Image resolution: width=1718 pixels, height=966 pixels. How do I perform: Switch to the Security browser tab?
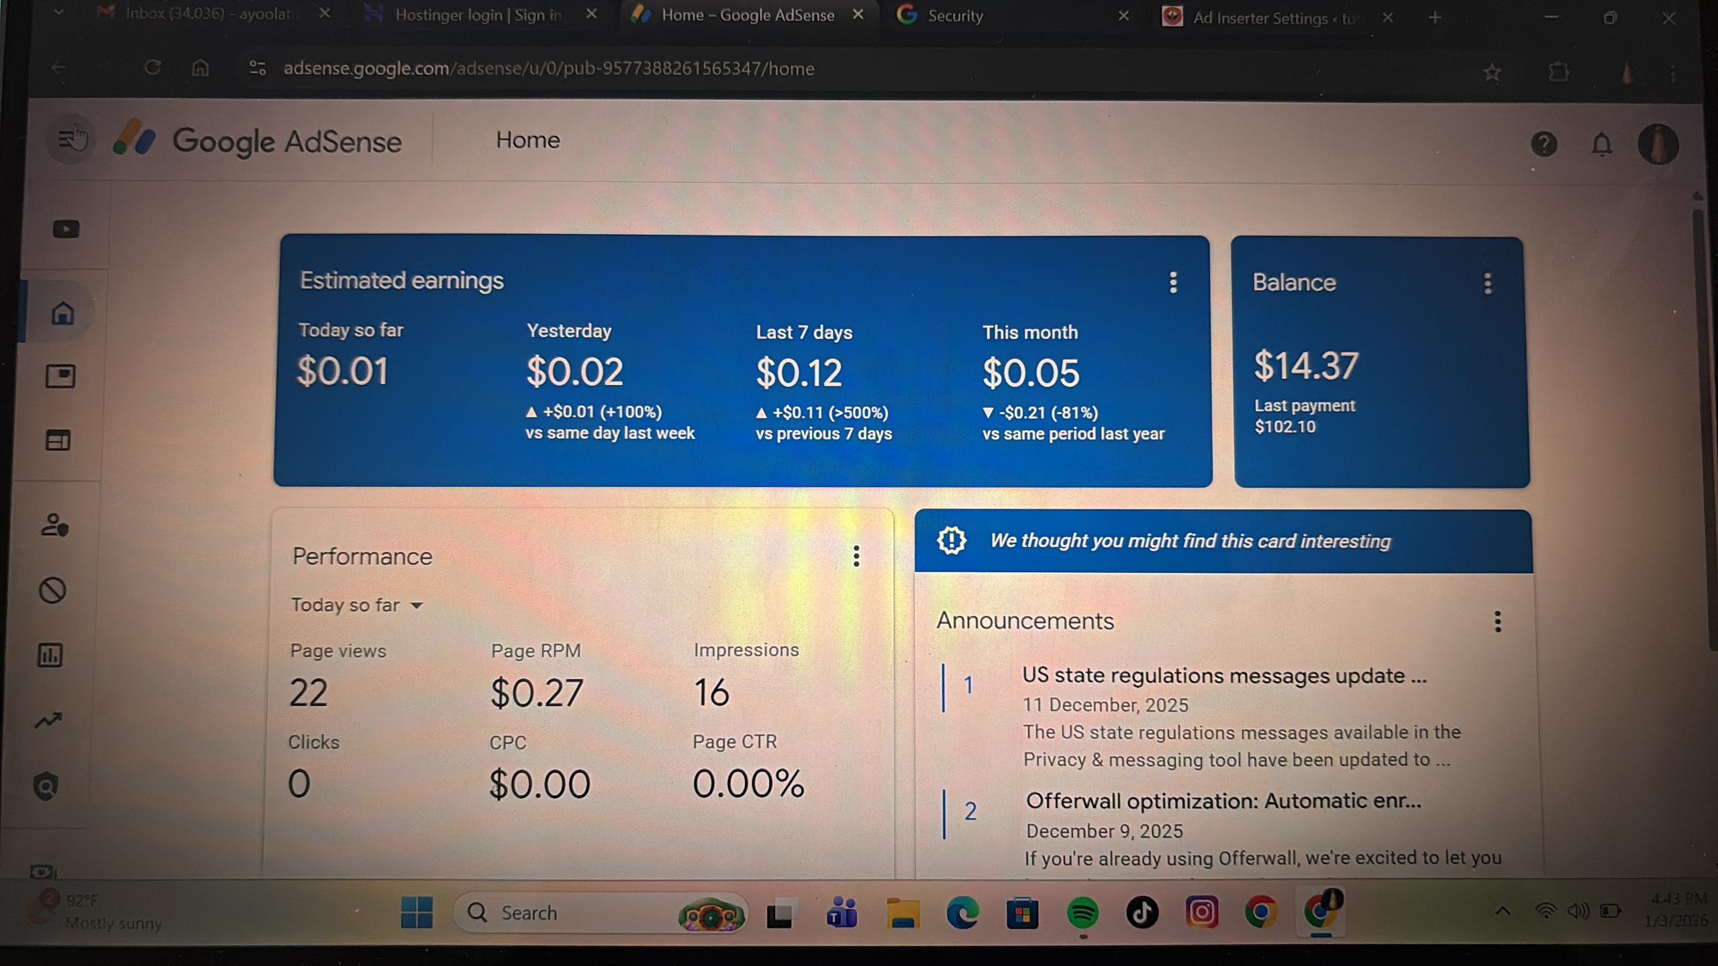point(955,16)
